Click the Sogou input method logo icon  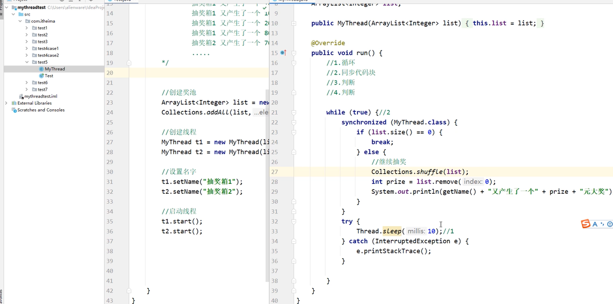(586, 223)
